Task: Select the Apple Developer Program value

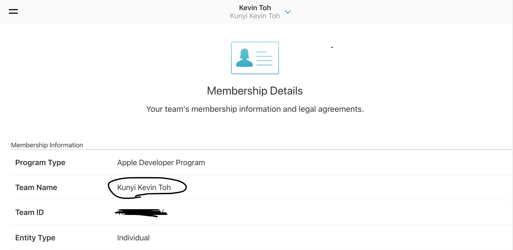Action: coord(161,163)
